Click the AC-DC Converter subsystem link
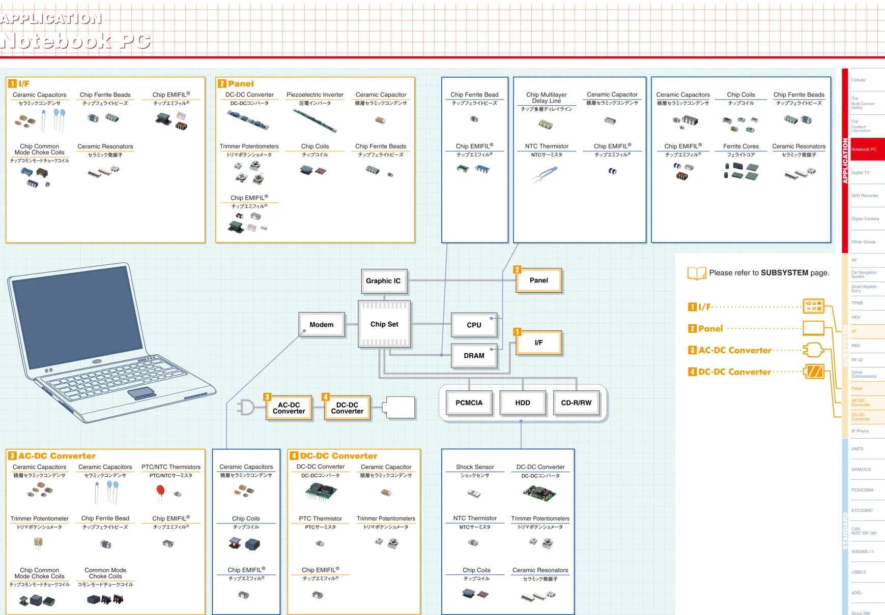The height and width of the screenshot is (615, 885). 734,350
